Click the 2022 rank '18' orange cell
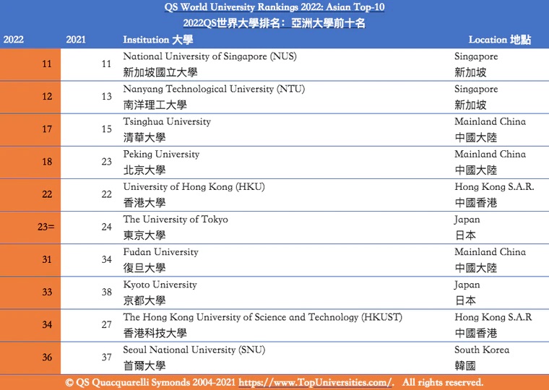Screen dimensions: 549x390 30,162
